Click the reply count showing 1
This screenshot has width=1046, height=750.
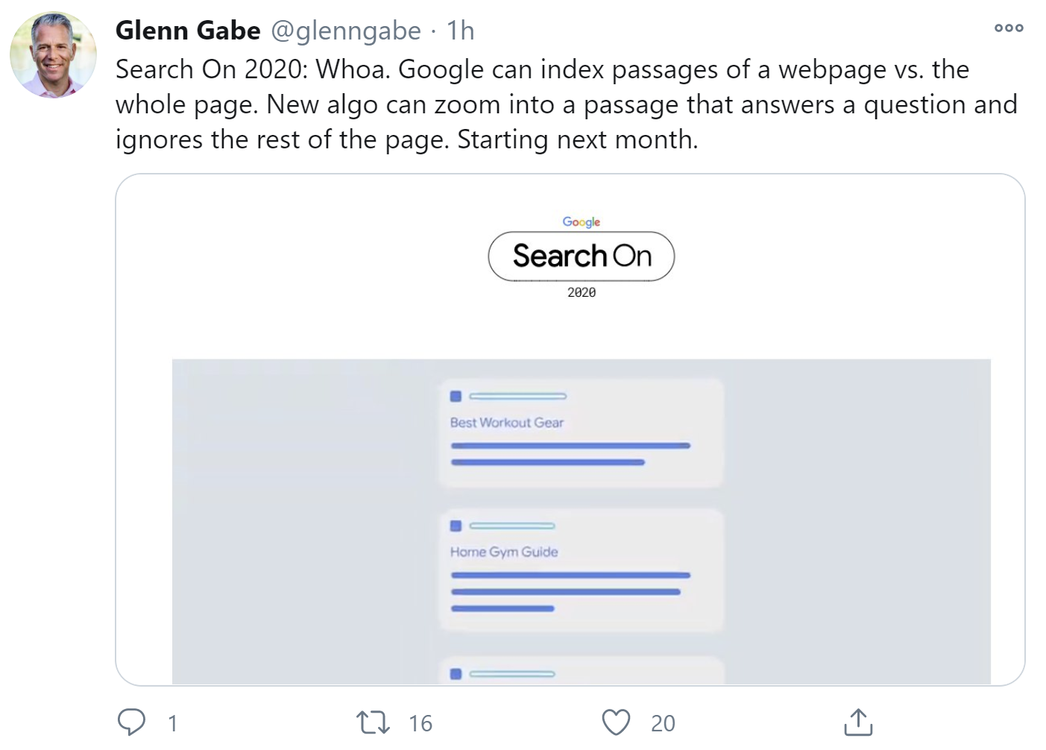coord(172,721)
